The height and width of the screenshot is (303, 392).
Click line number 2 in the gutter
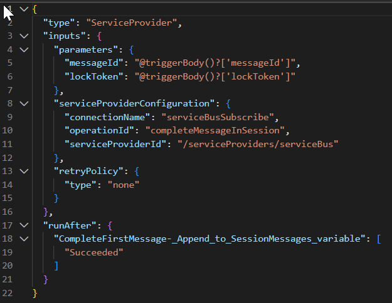click(10, 23)
